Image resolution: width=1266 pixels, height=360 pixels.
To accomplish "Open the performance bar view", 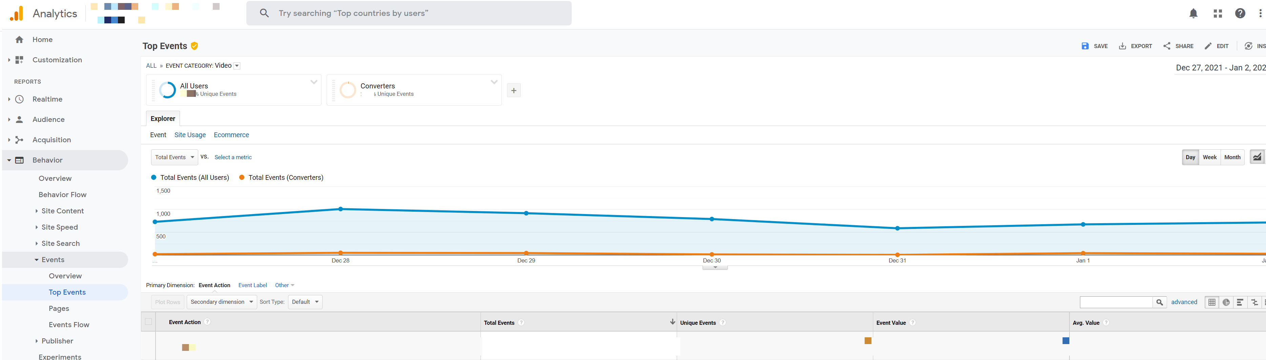I will (1241, 302).
